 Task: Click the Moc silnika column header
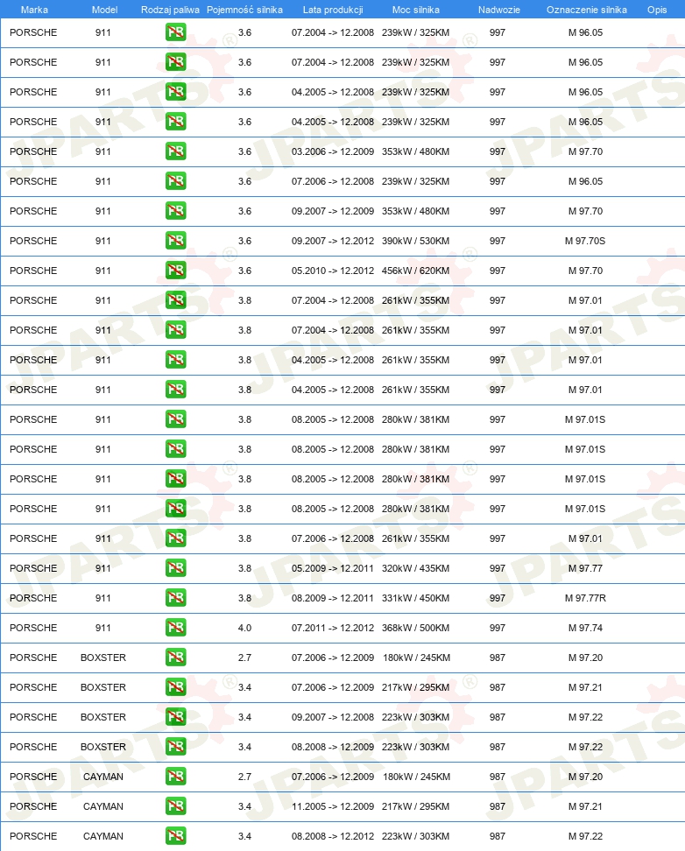pyautogui.click(x=415, y=10)
